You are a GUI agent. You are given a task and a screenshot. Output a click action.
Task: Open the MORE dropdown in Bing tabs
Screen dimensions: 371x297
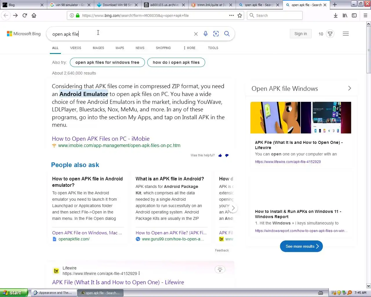[x=190, y=48]
